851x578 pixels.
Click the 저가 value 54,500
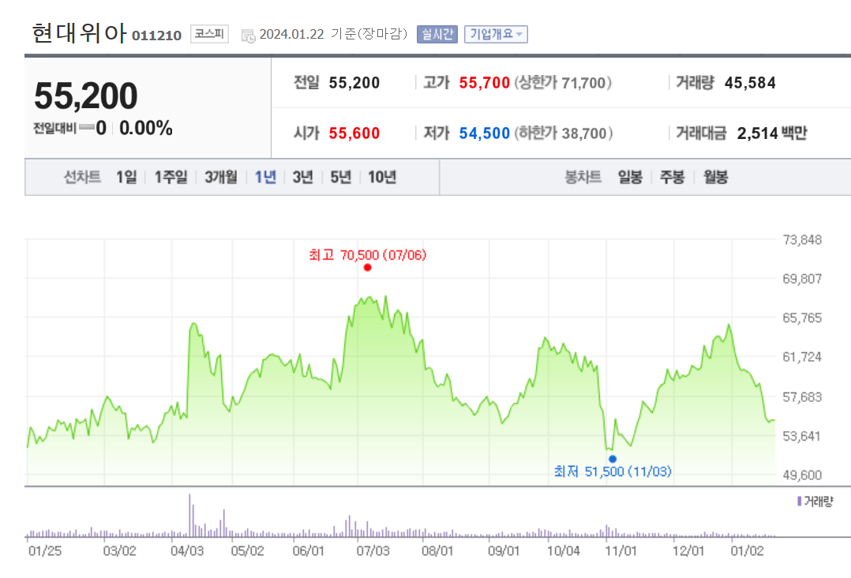tap(484, 133)
